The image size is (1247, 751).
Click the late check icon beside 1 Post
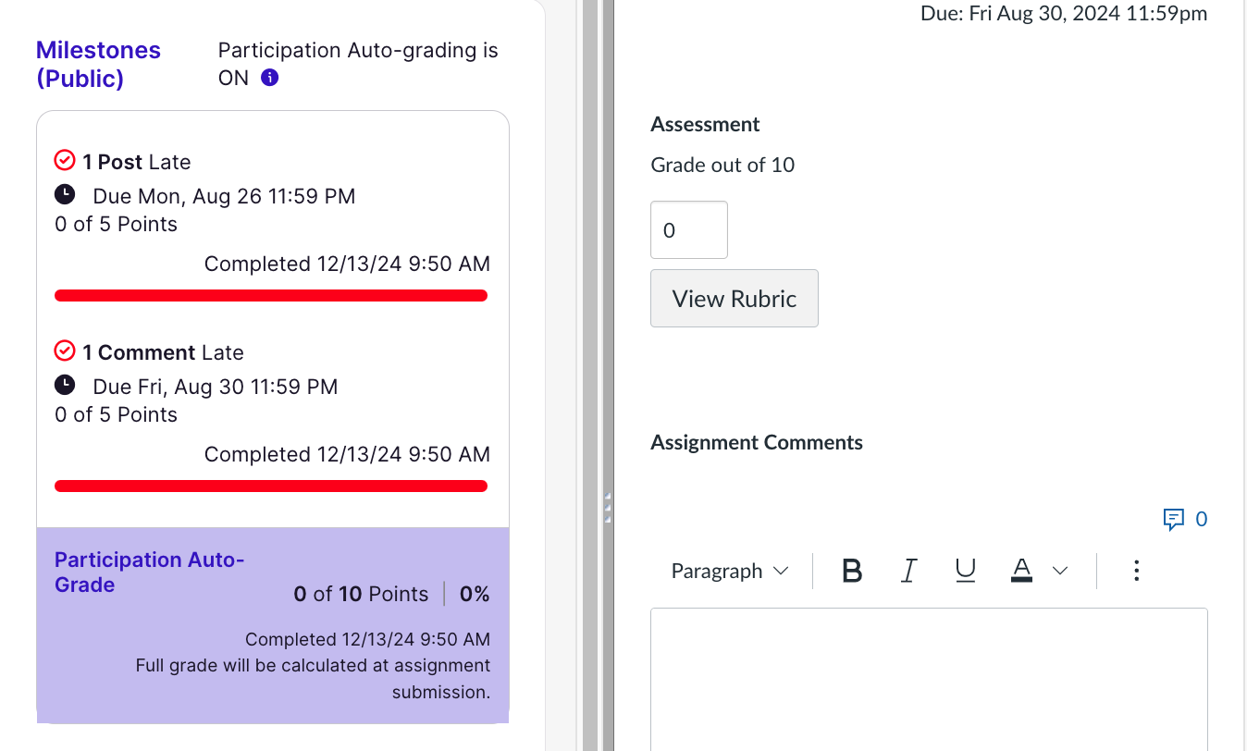pyautogui.click(x=65, y=162)
